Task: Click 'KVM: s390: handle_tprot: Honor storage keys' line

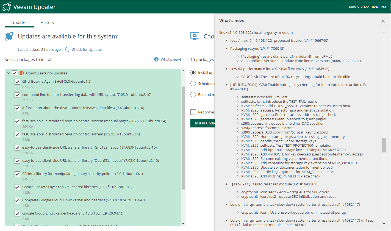Action: 279,141
